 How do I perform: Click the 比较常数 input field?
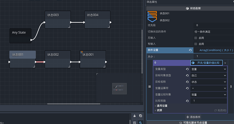(209, 101)
